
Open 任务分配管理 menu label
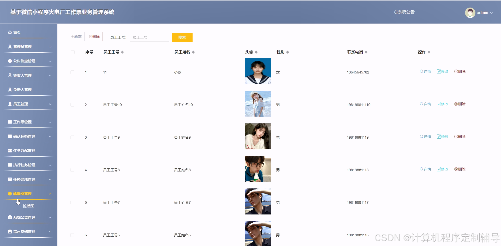pos(24,151)
